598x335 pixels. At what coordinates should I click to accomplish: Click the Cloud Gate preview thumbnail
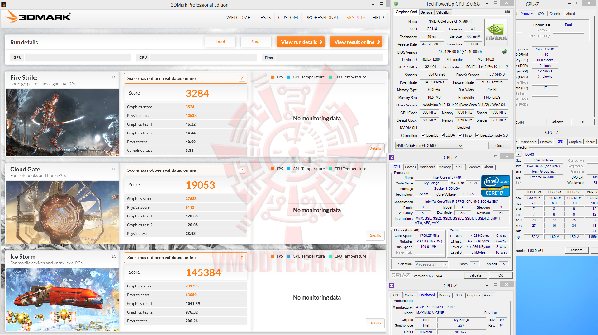pos(62,212)
